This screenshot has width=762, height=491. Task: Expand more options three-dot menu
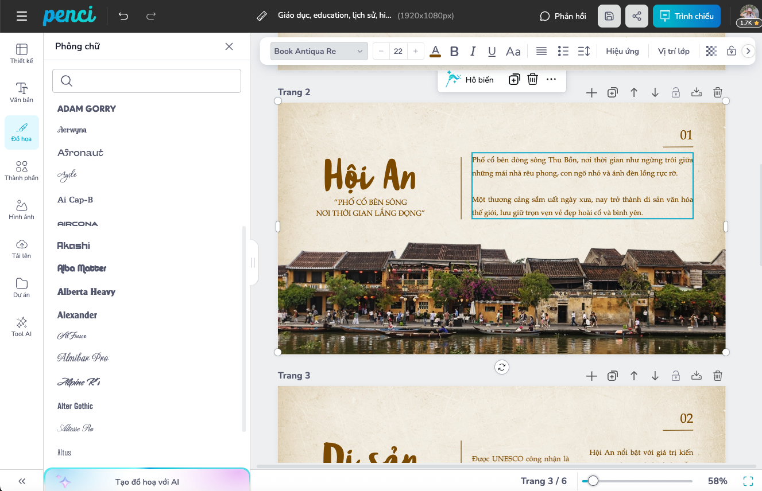[551, 80]
